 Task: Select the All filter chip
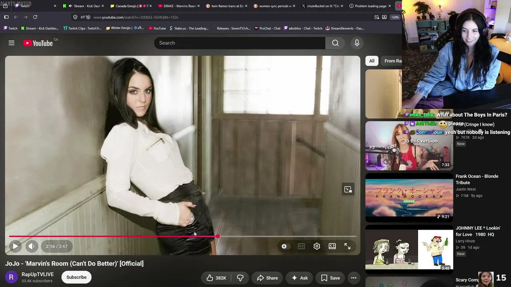[x=372, y=61]
